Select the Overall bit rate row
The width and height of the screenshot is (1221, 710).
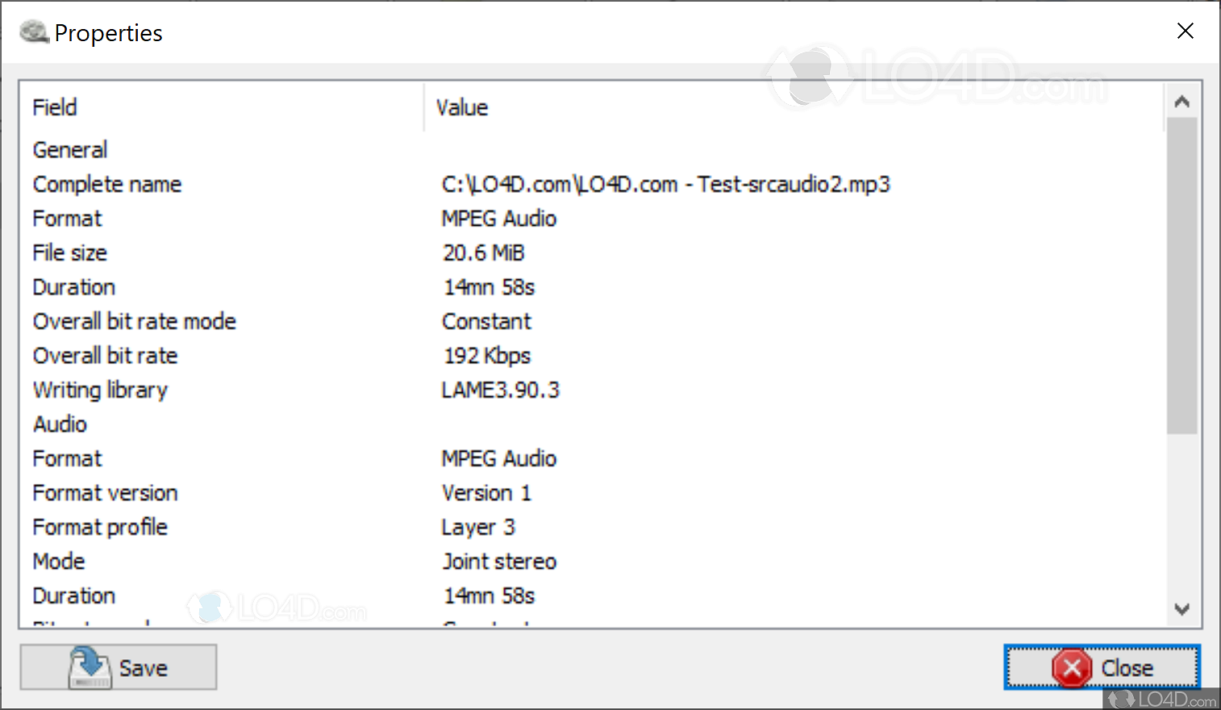(105, 355)
